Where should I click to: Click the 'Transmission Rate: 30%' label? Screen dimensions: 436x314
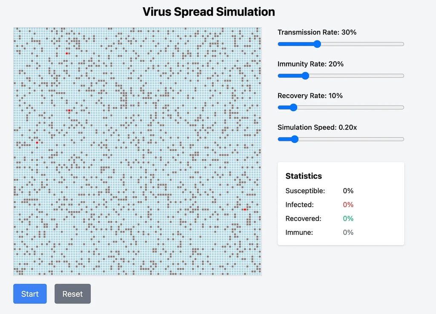pos(317,32)
